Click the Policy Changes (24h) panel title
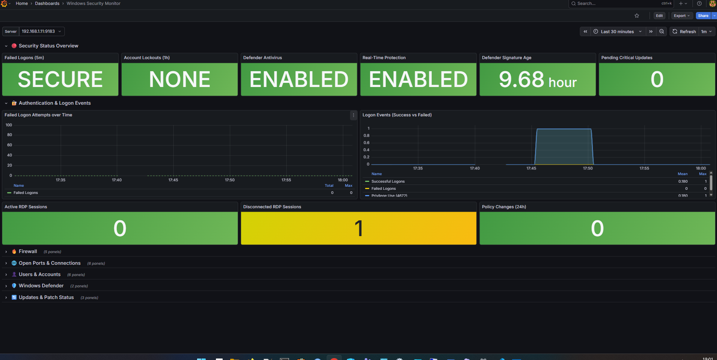The image size is (717, 360). tap(504, 207)
